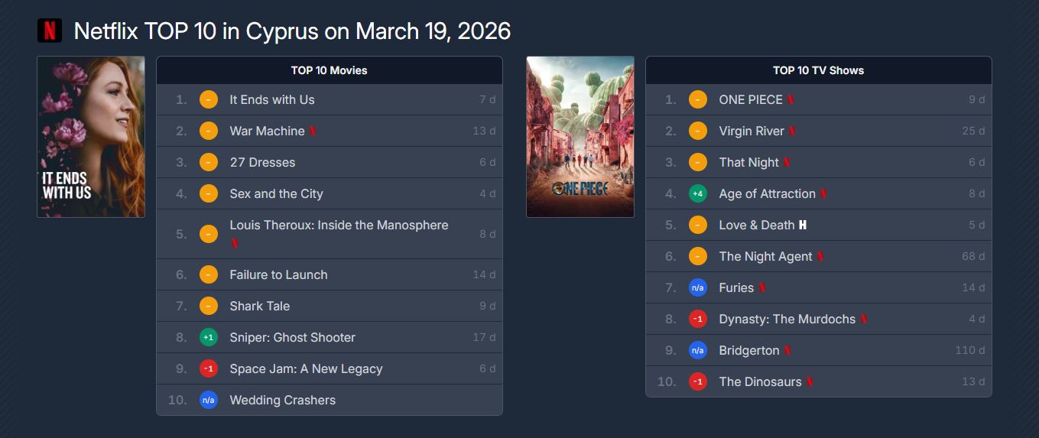The width and height of the screenshot is (1039, 438).
Task: Click the Netflix N icon beside War Machine
Action: point(313,131)
